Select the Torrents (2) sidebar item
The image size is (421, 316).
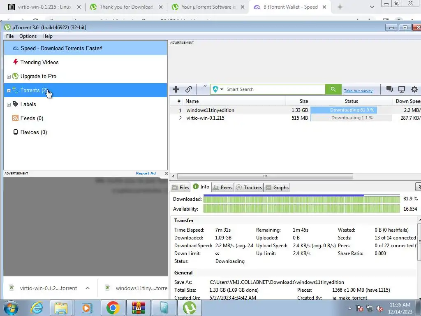[x=86, y=90]
